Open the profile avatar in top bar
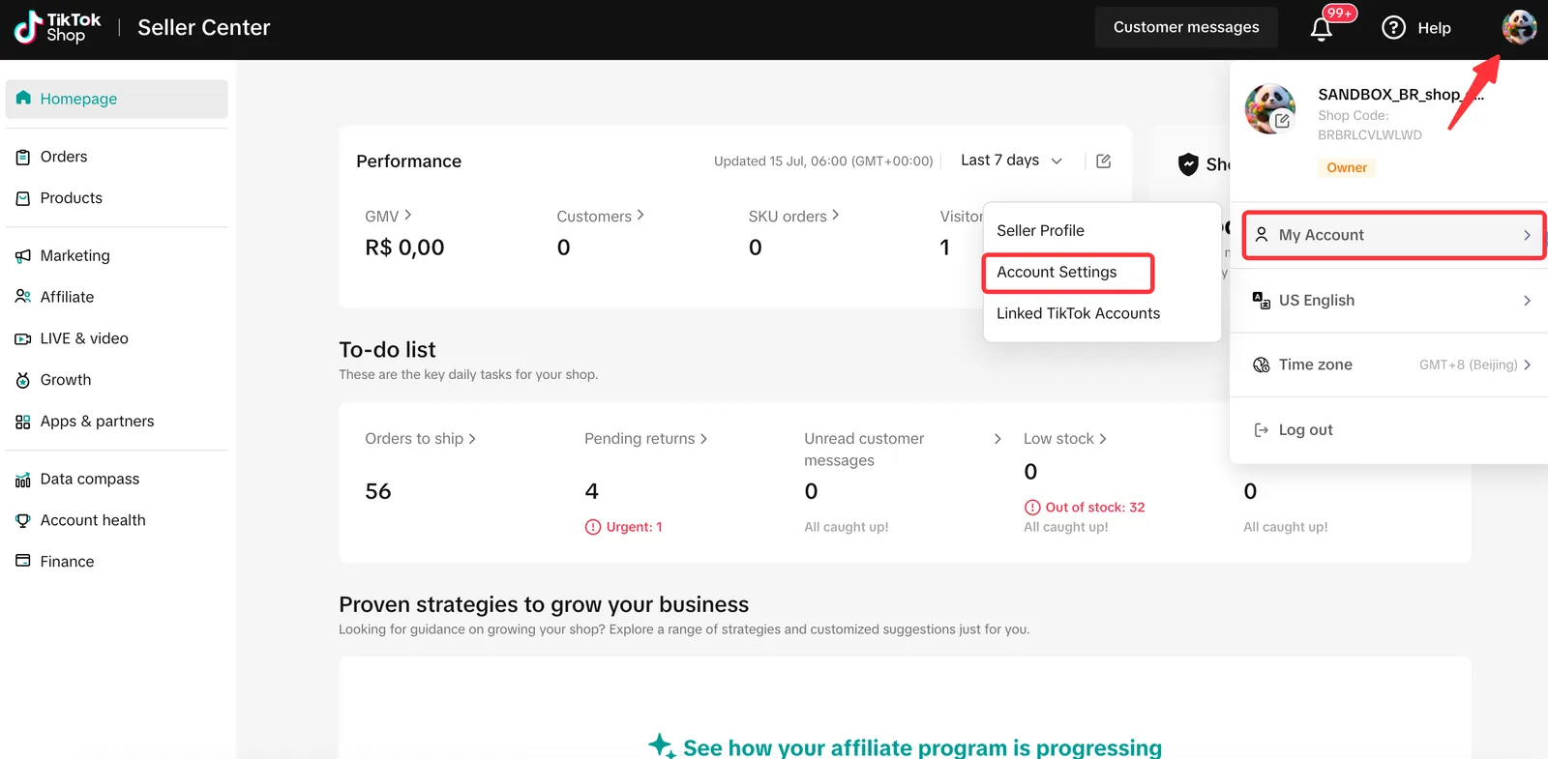The image size is (1548, 759). [1519, 27]
